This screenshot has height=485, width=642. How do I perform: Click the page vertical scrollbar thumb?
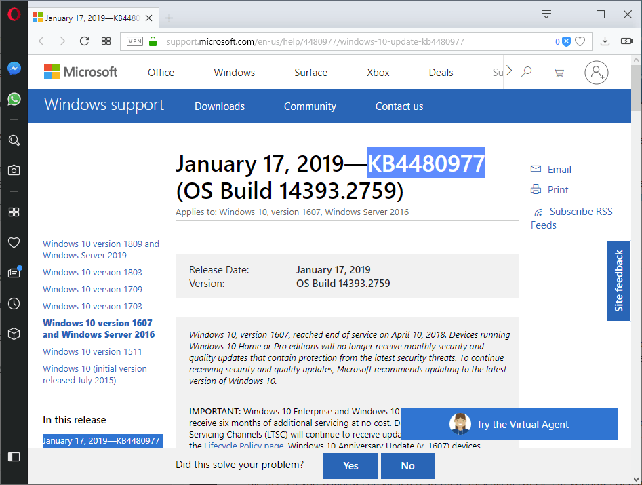point(637,88)
